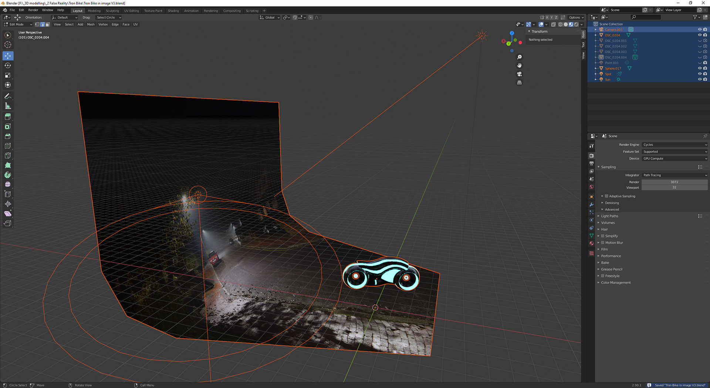Click the viewport zoom magnifier icon
710x388 pixels.
(519, 57)
